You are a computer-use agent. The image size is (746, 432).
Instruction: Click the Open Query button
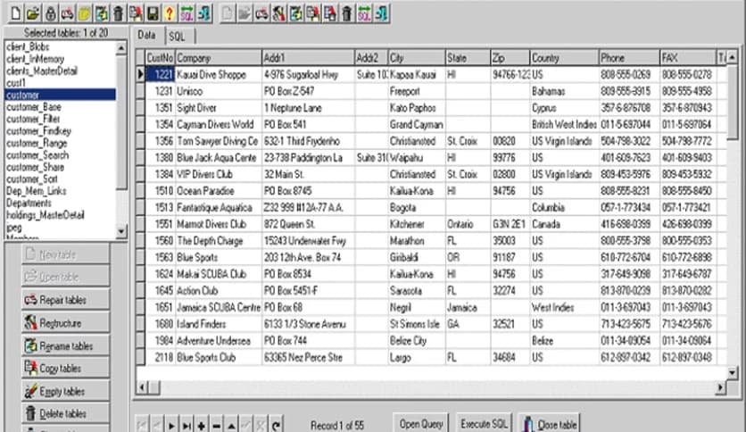[421, 423]
